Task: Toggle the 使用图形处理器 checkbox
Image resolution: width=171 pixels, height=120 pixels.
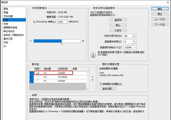Action: pyautogui.click(x=100, y=84)
